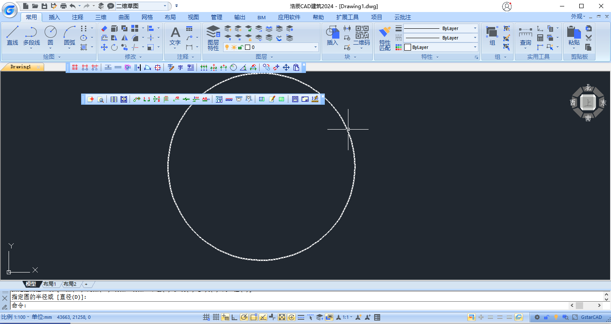Click the GstarCAD application menu logo
This screenshot has height=324, width=611.
coord(10,9)
